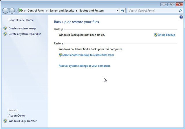185x129 pixels.
Task: Click the Forward navigation arrow button
Action: (12, 11)
